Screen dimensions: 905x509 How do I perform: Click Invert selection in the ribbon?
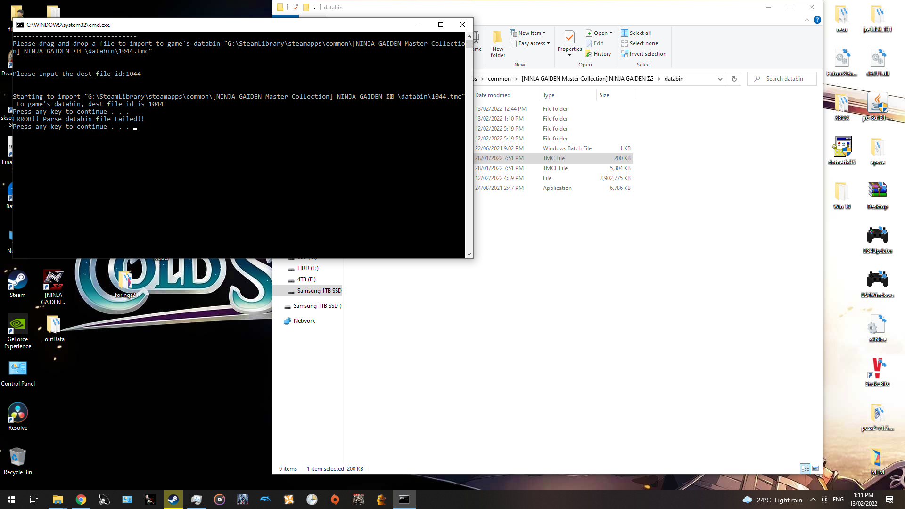point(643,54)
